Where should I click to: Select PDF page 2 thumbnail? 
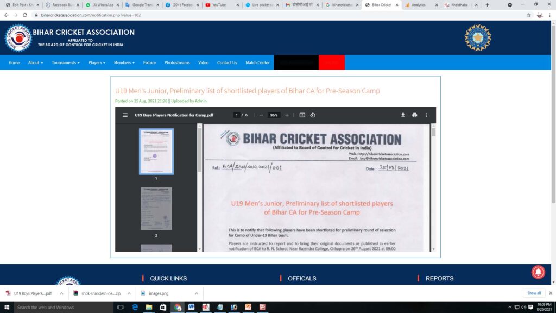[156, 209]
